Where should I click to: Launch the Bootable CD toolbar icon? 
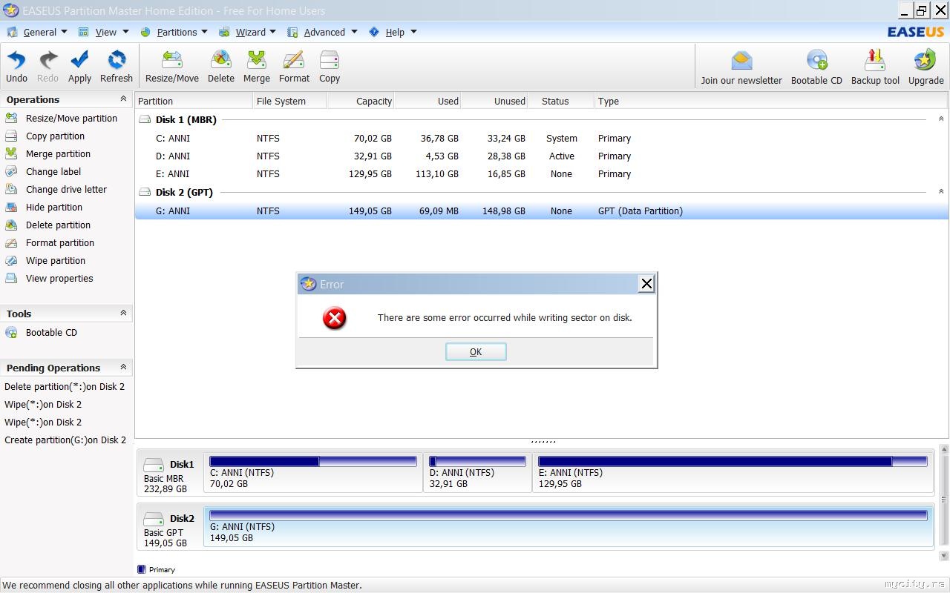(x=816, y=68)
